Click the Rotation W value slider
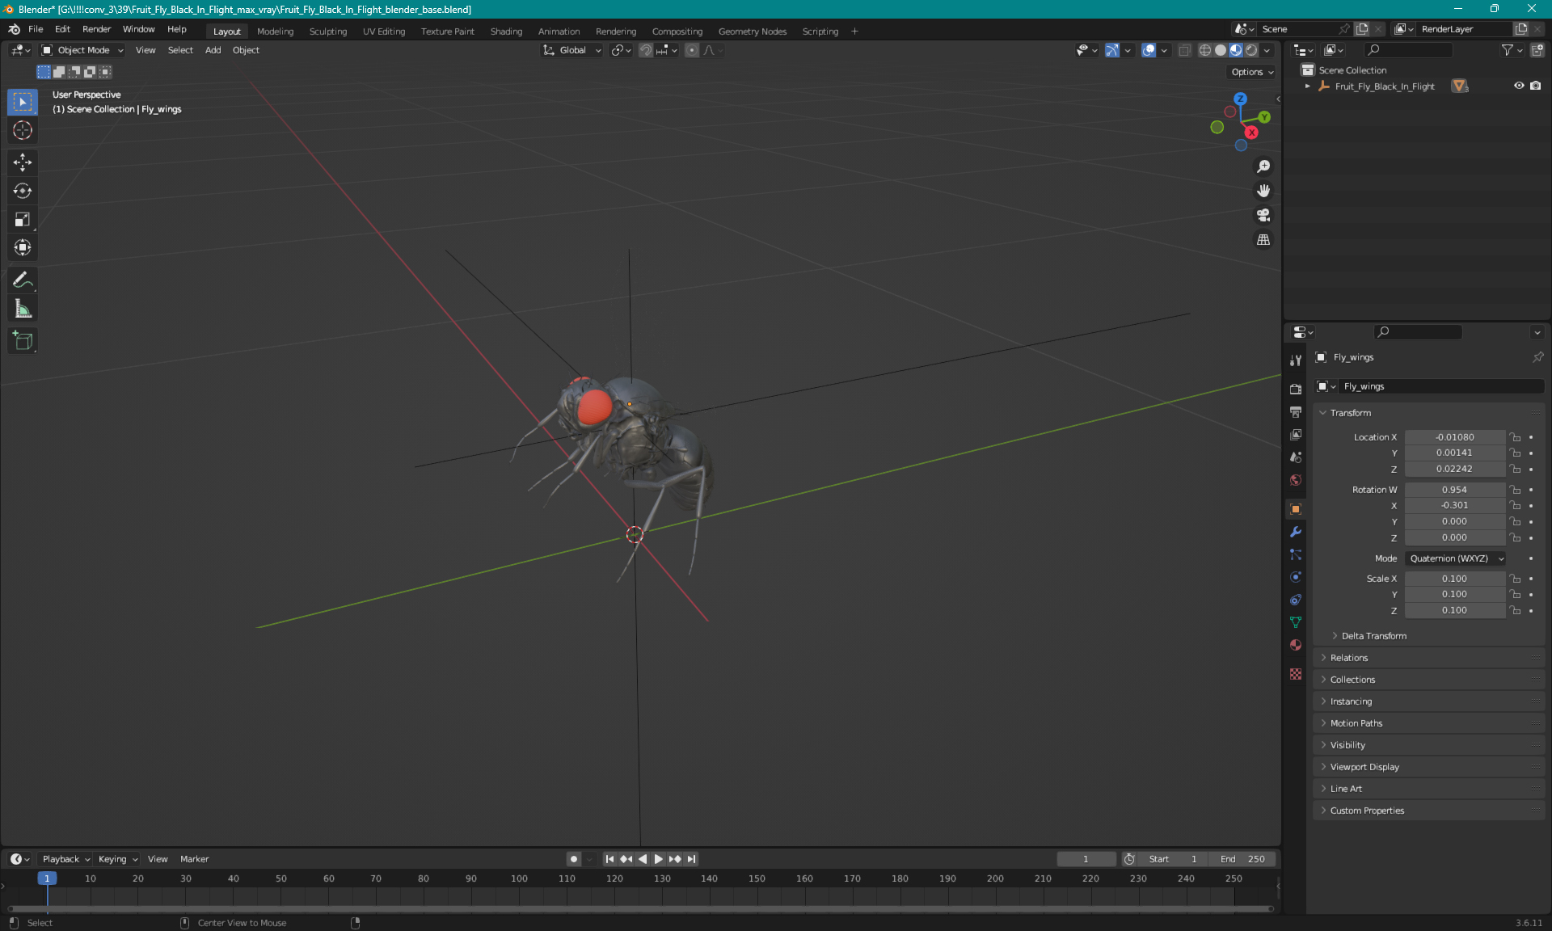This screenshot has width=1552, height=931. (x=1454, y=489)
